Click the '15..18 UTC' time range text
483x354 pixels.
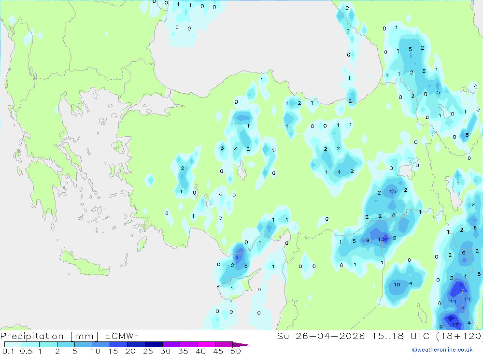click(400, 336)
